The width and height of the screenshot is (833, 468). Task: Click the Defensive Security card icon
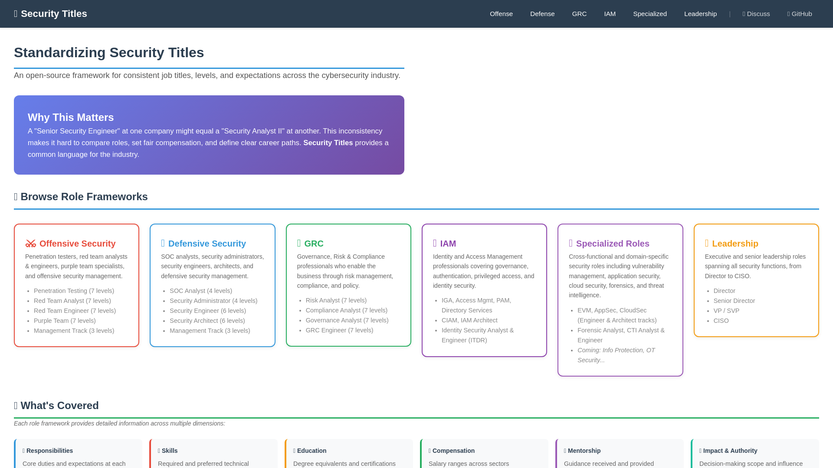coord(163,244)
